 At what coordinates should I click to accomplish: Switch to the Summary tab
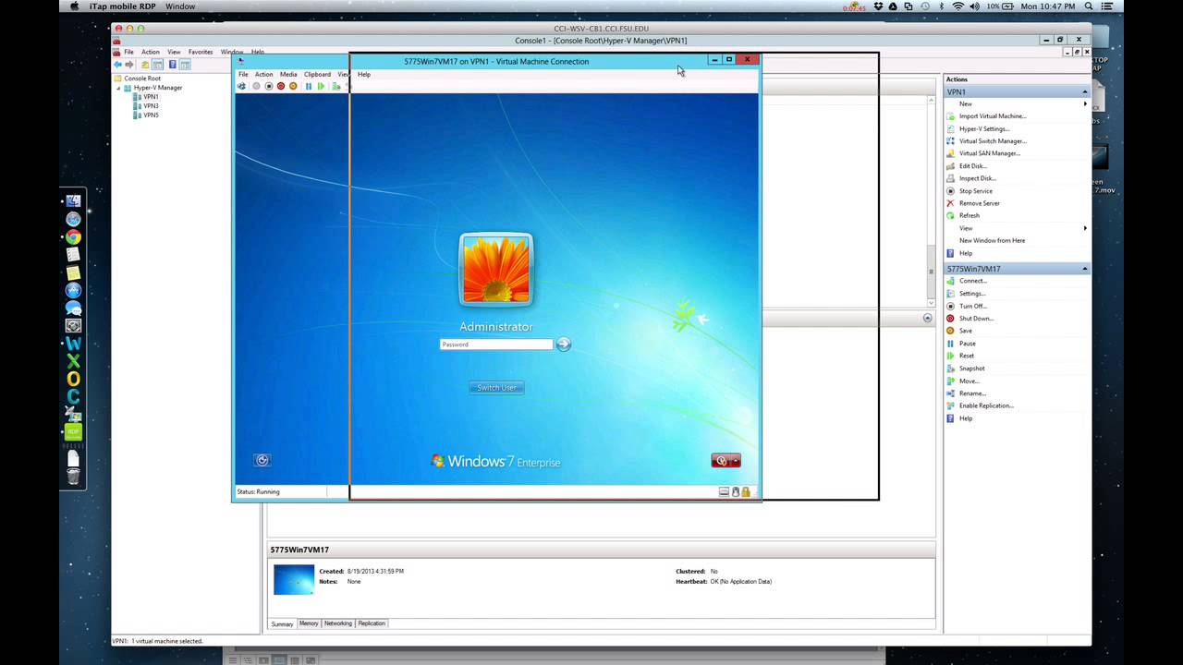[x=282, y=623]
